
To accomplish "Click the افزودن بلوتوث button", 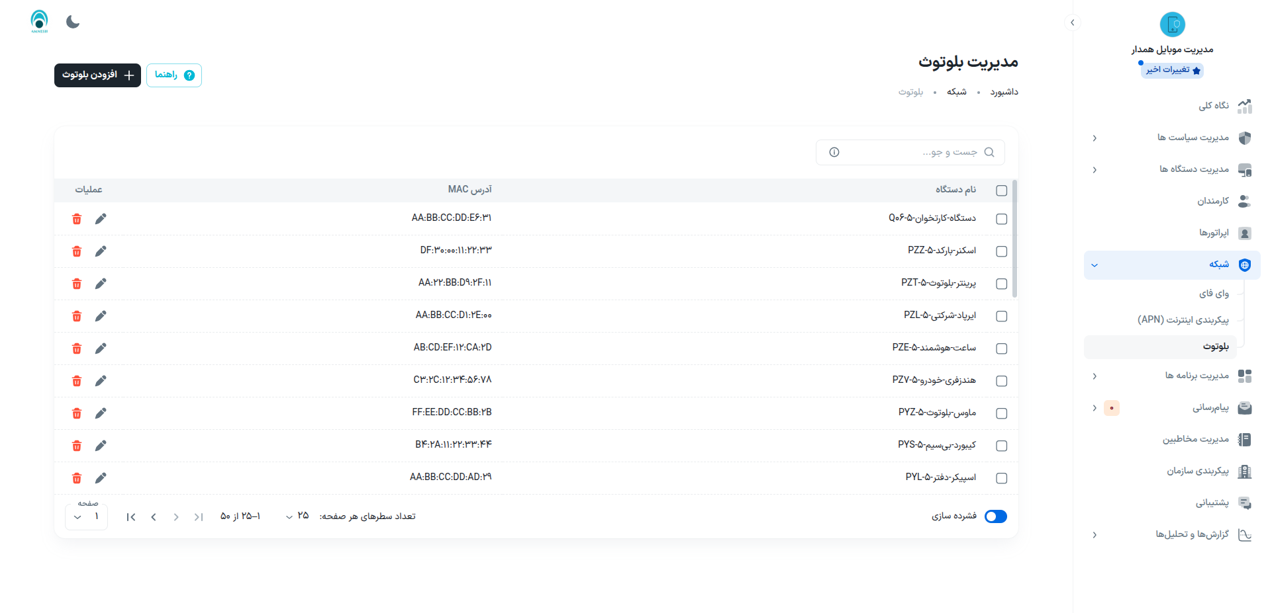I will pos(97,75).
